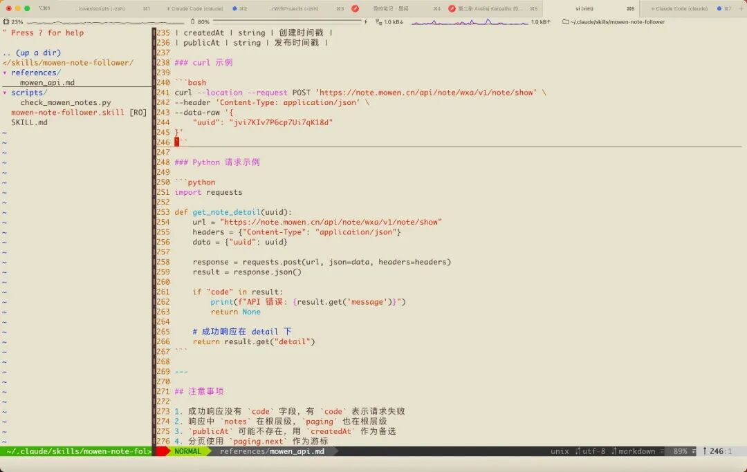Click the root path </skills/mowen-note-follower/
This screenshot has width=747, height=472.
click(68, 63)
